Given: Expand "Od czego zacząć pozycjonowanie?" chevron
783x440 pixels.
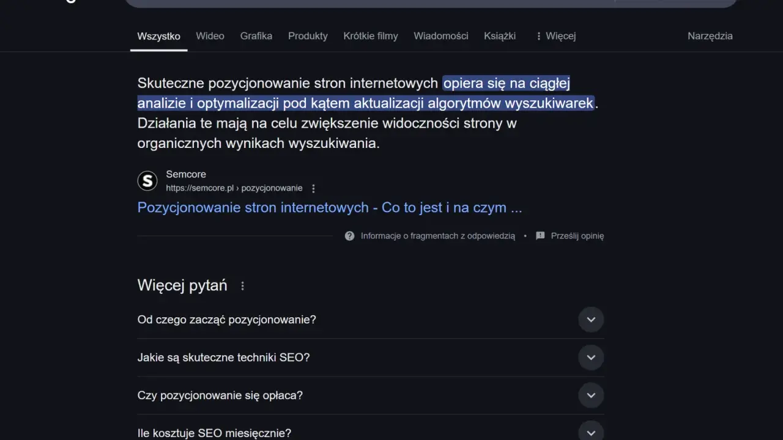Looking at the screenshot, I should point(591,320).
